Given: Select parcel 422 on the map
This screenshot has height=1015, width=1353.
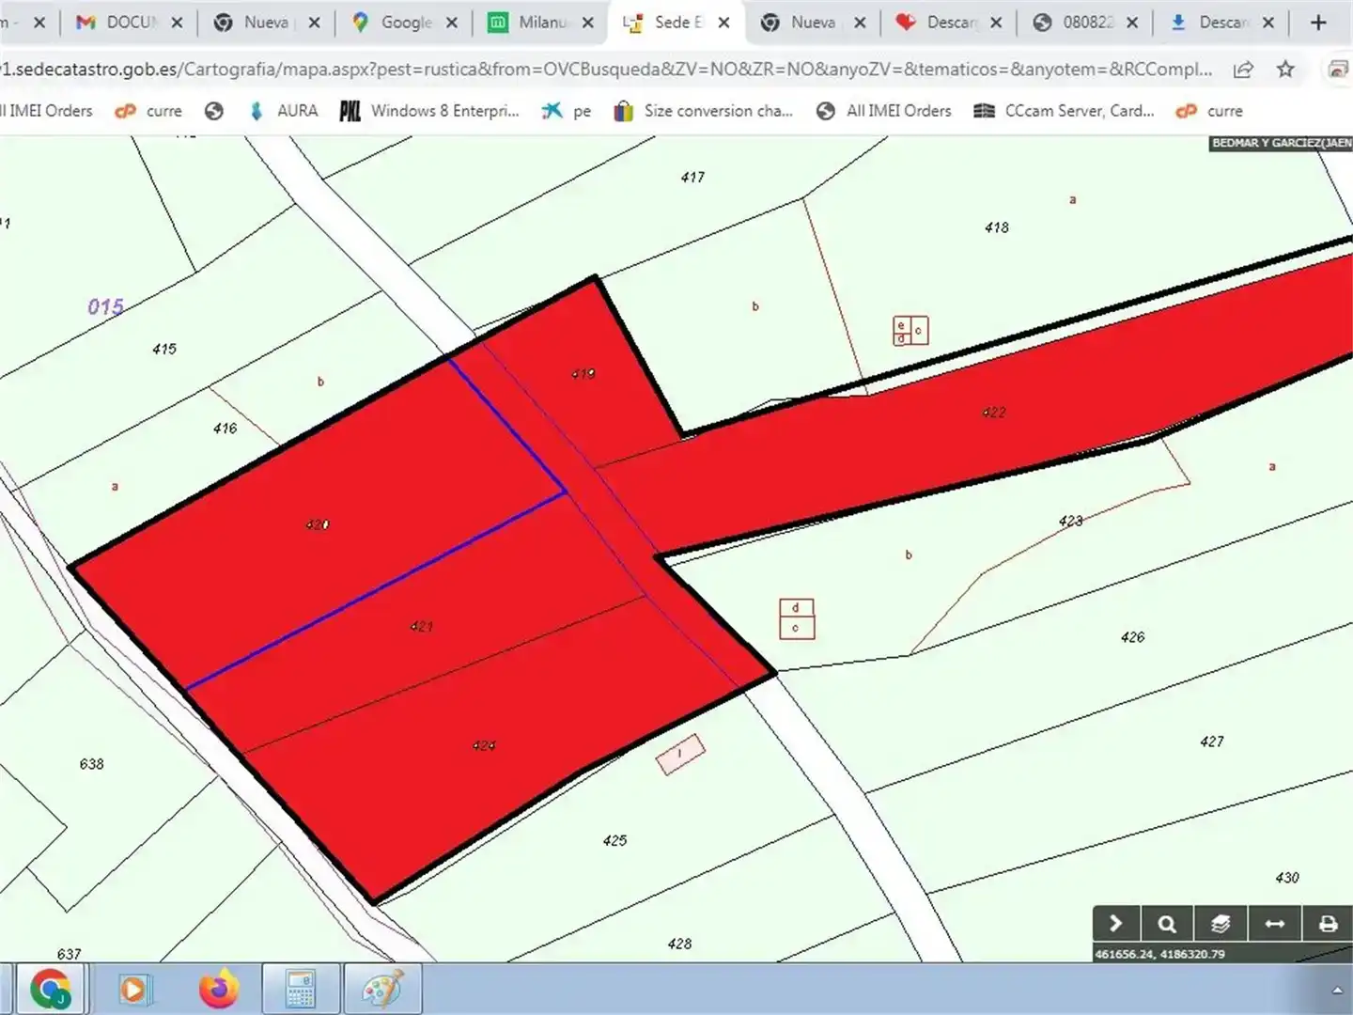Looking at the screenshot, I should point(994,412).
